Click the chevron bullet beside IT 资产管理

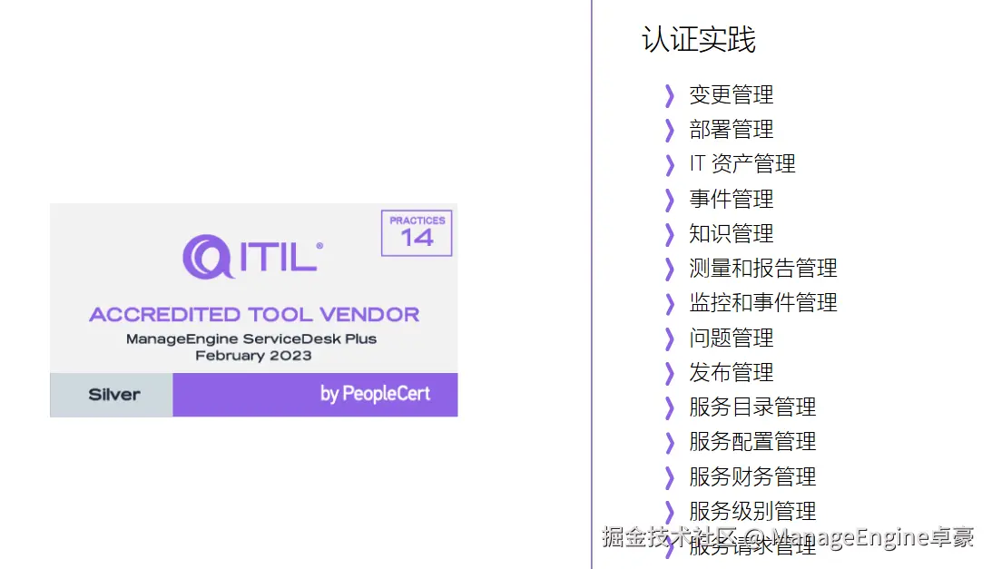669,164
